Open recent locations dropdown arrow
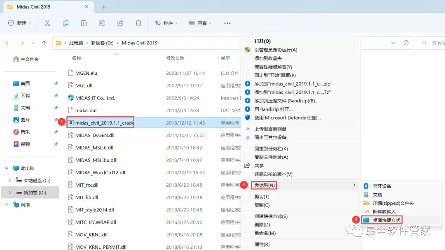The image size is (445, 250). click(33, 43)
